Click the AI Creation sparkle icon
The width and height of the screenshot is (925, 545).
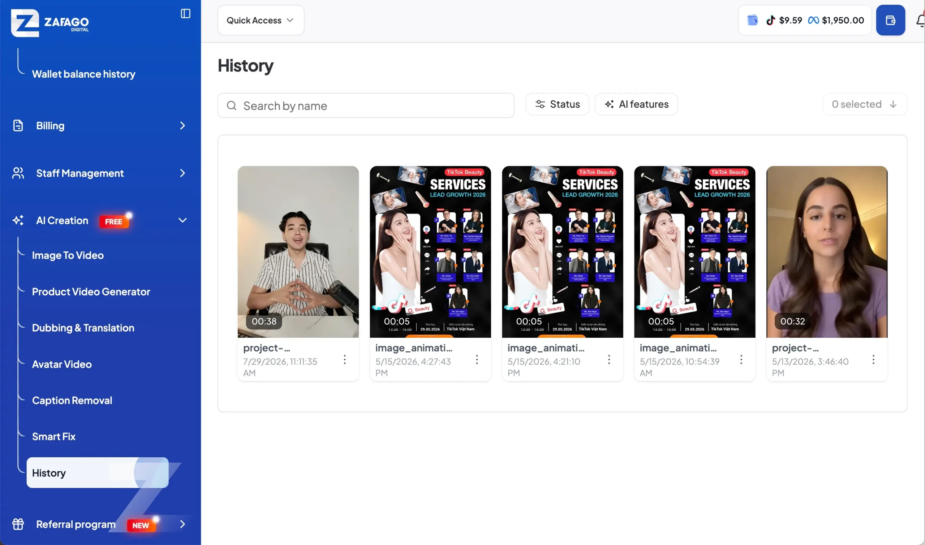(x=18, y=220)
